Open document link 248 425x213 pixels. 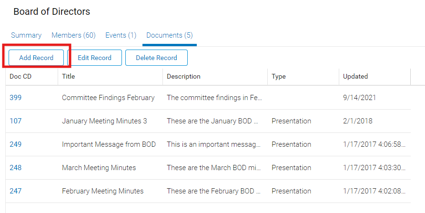pos(15,167)
